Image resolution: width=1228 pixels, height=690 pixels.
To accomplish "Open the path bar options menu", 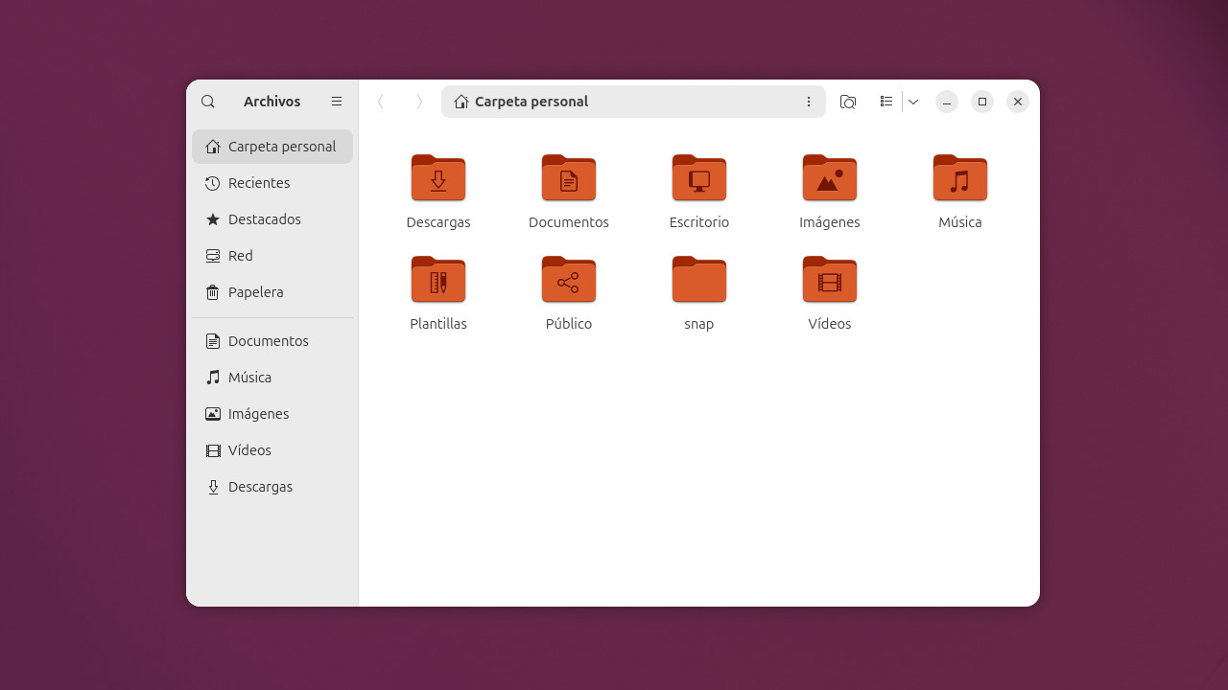I will click(x=809, y=101).
